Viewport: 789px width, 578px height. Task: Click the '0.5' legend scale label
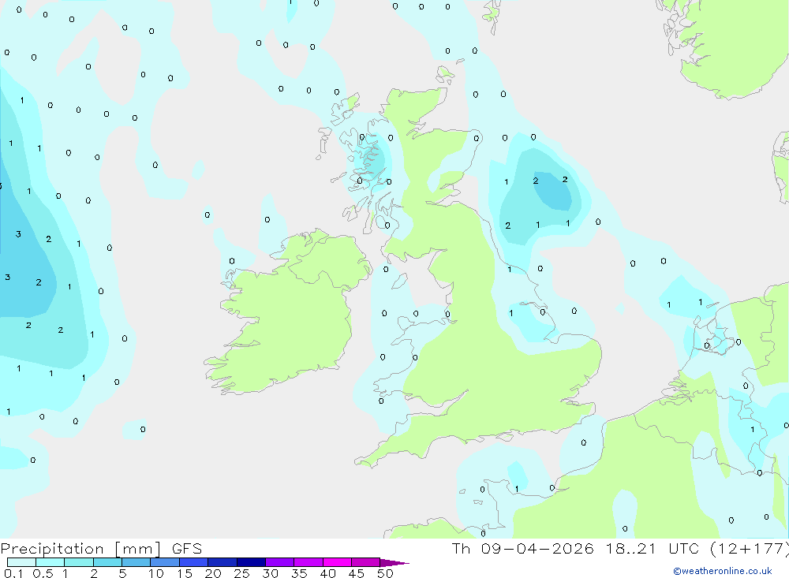coord(43,573)
